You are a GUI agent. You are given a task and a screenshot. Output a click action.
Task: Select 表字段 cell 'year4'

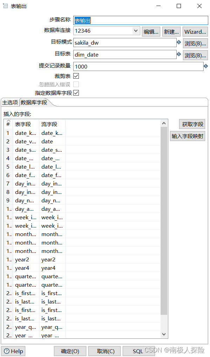(26, 268)
